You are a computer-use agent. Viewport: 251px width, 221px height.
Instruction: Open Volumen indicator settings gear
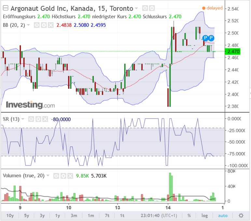[x=63, y=176]
